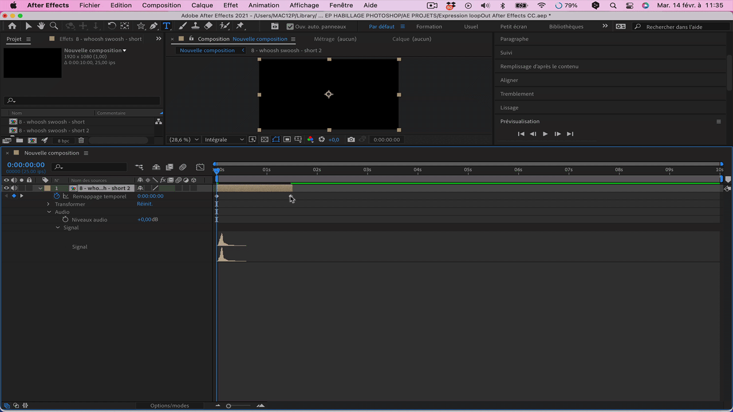Screen dimensions: 733x412
Task: Click the snapshot camera icon
Action: 351,139
